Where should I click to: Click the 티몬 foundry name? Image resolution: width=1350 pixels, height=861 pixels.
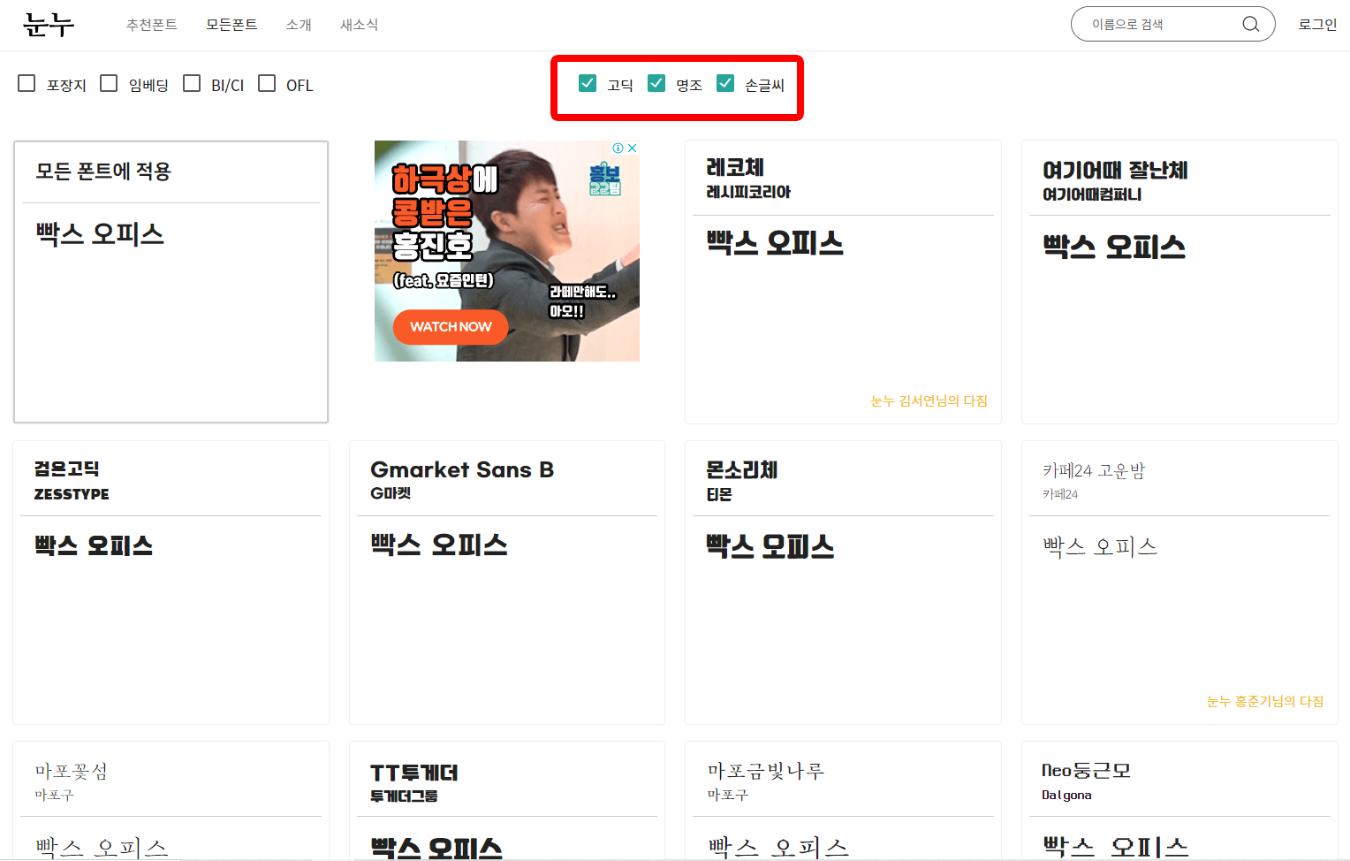tap(719, 495)
